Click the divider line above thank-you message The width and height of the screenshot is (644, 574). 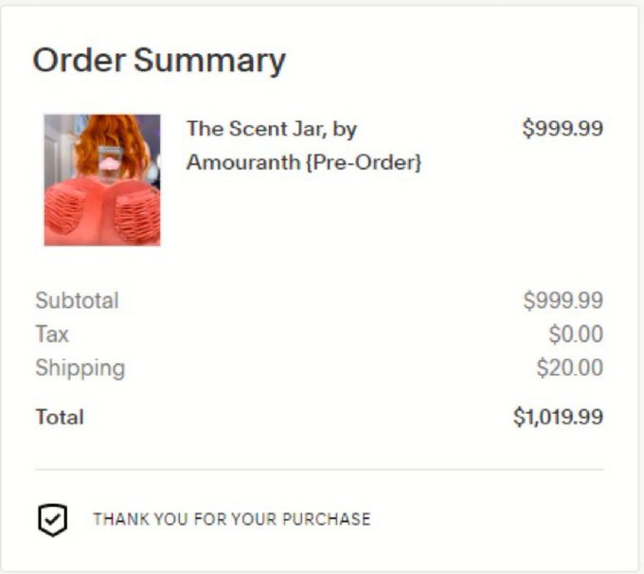[x=319, y=469]
